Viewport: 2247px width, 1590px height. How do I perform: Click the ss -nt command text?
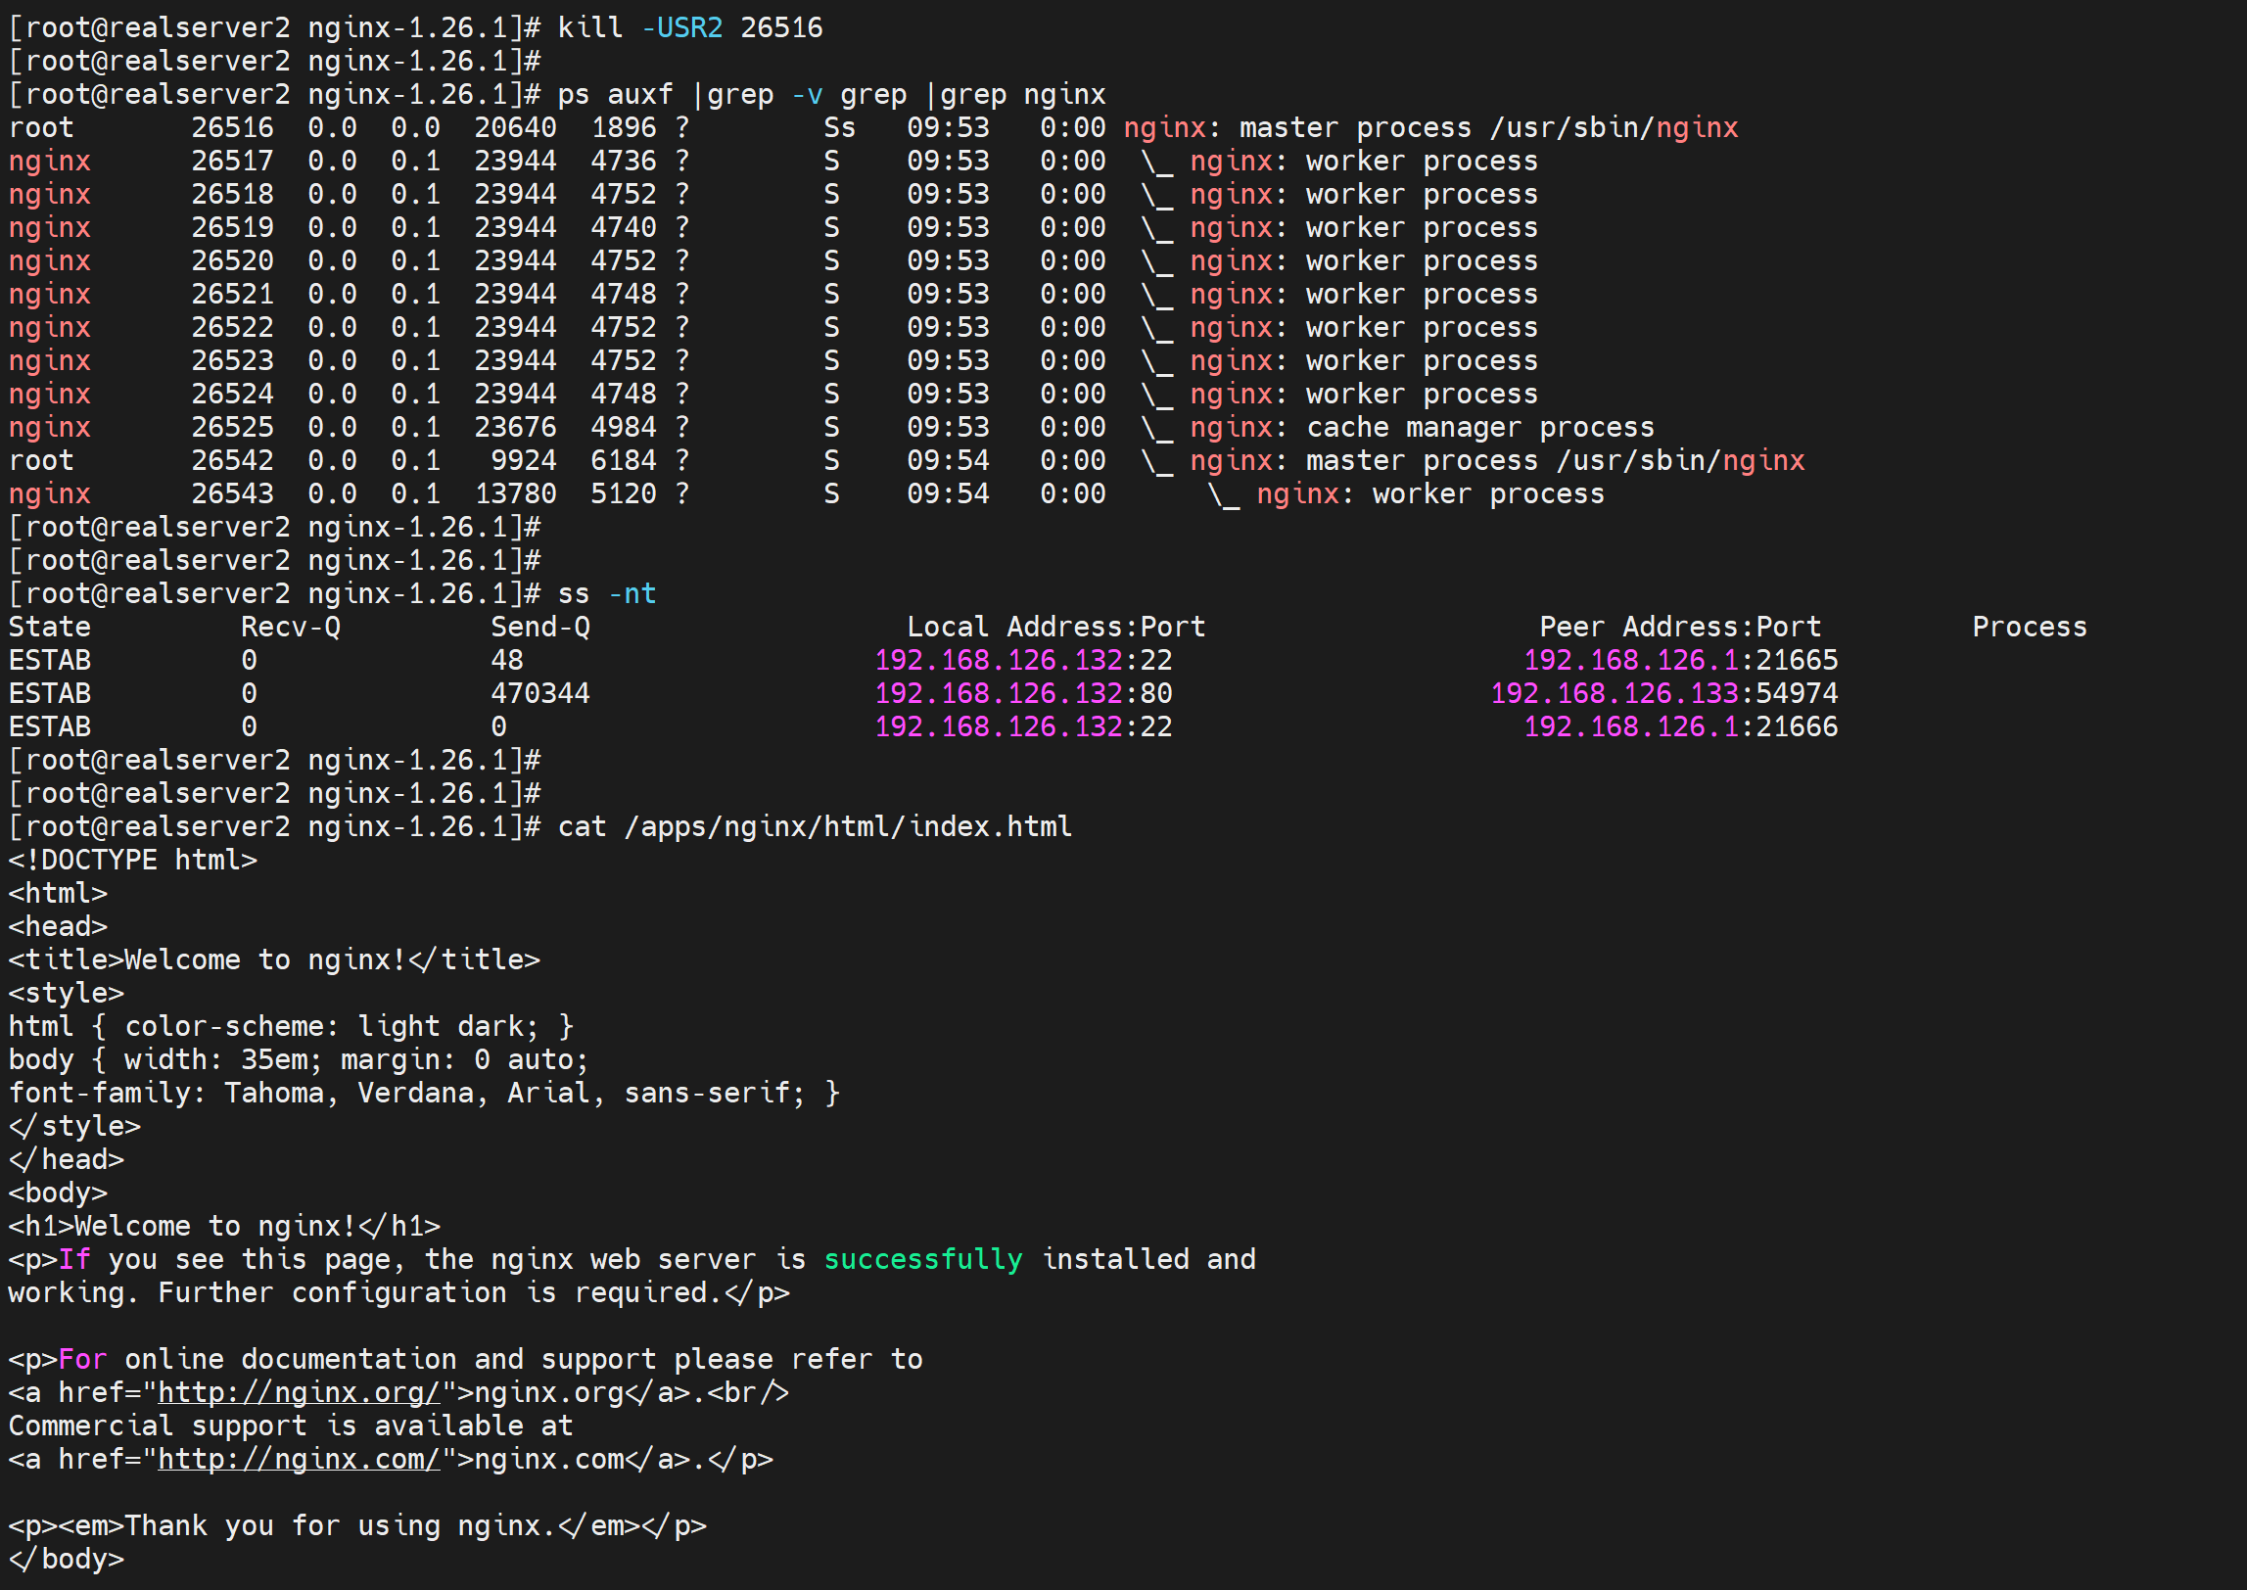tap(606, 593)
